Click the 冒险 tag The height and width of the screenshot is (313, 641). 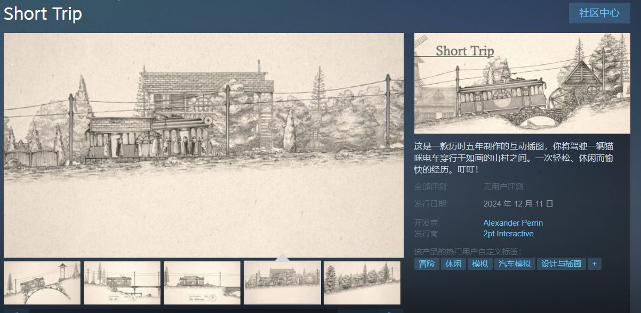tap(427, 263)
